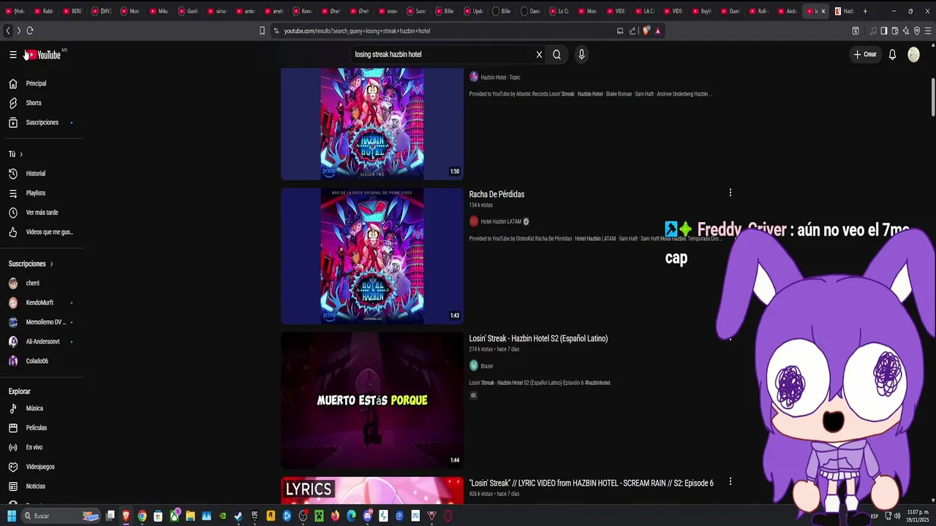
Task: Open the notifications bell
Action: coord(892,55)
